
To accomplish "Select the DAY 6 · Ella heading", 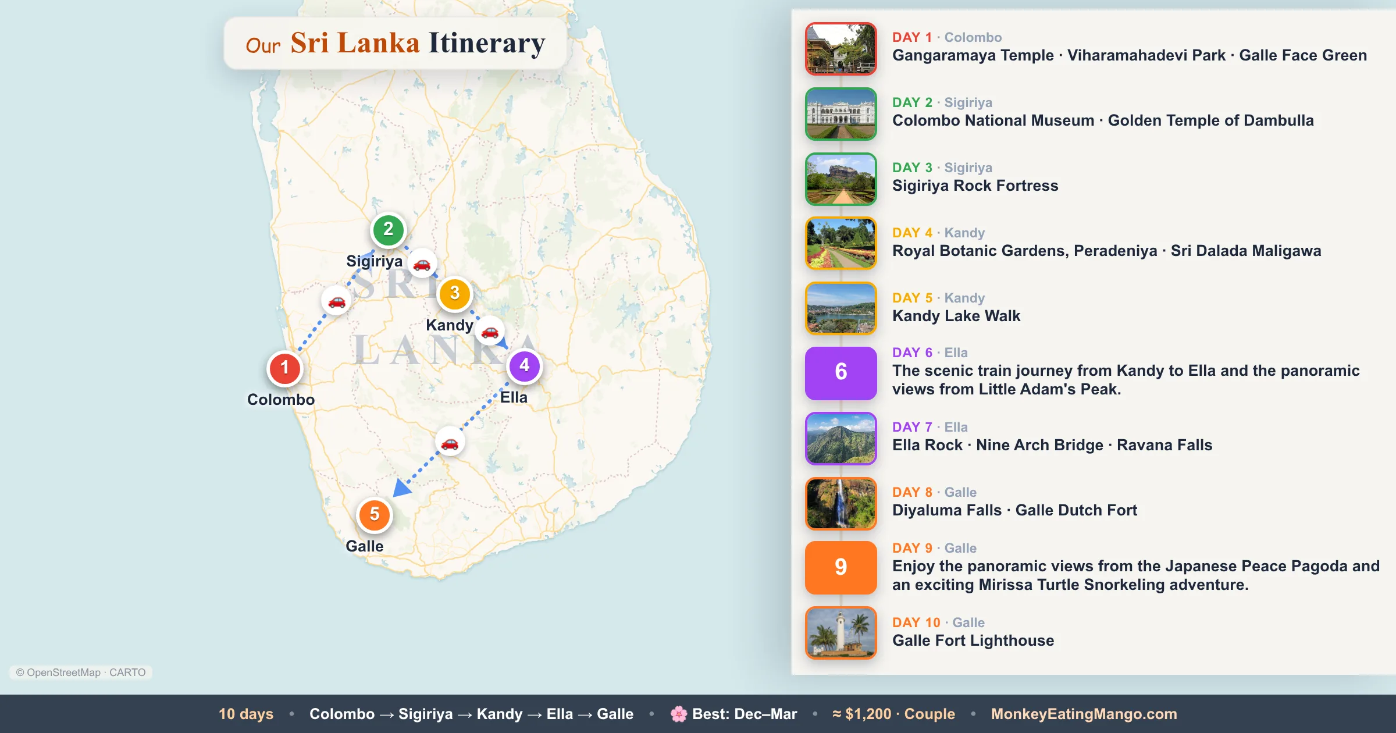I will point(930,353).
